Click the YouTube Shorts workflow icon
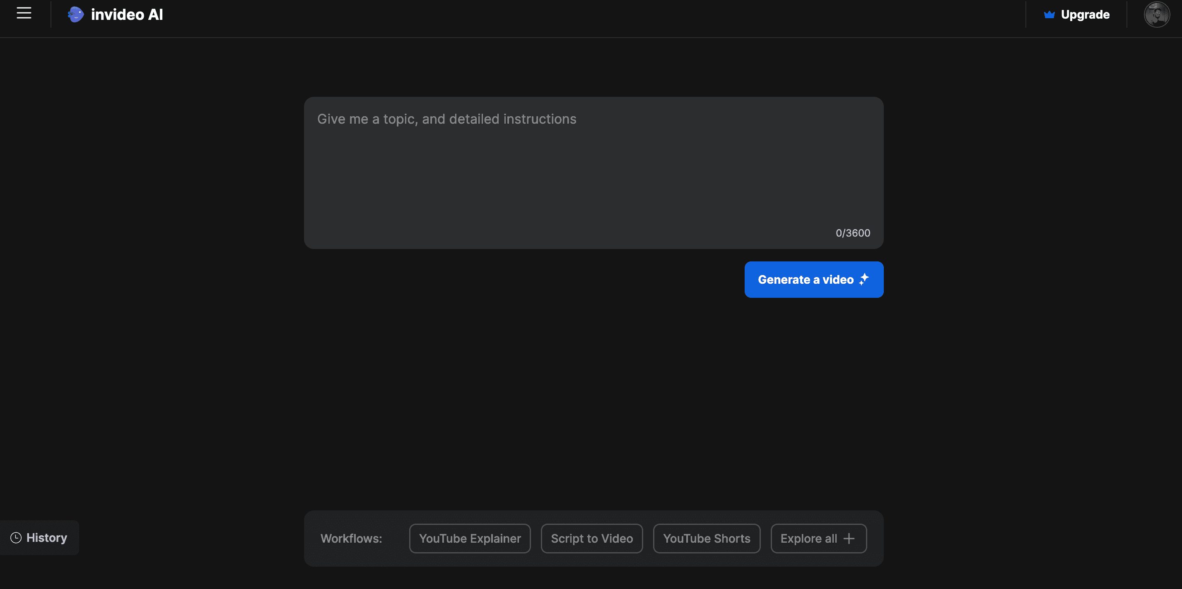Viewport: 1182px width, 589px height. [x=706, y=539]
